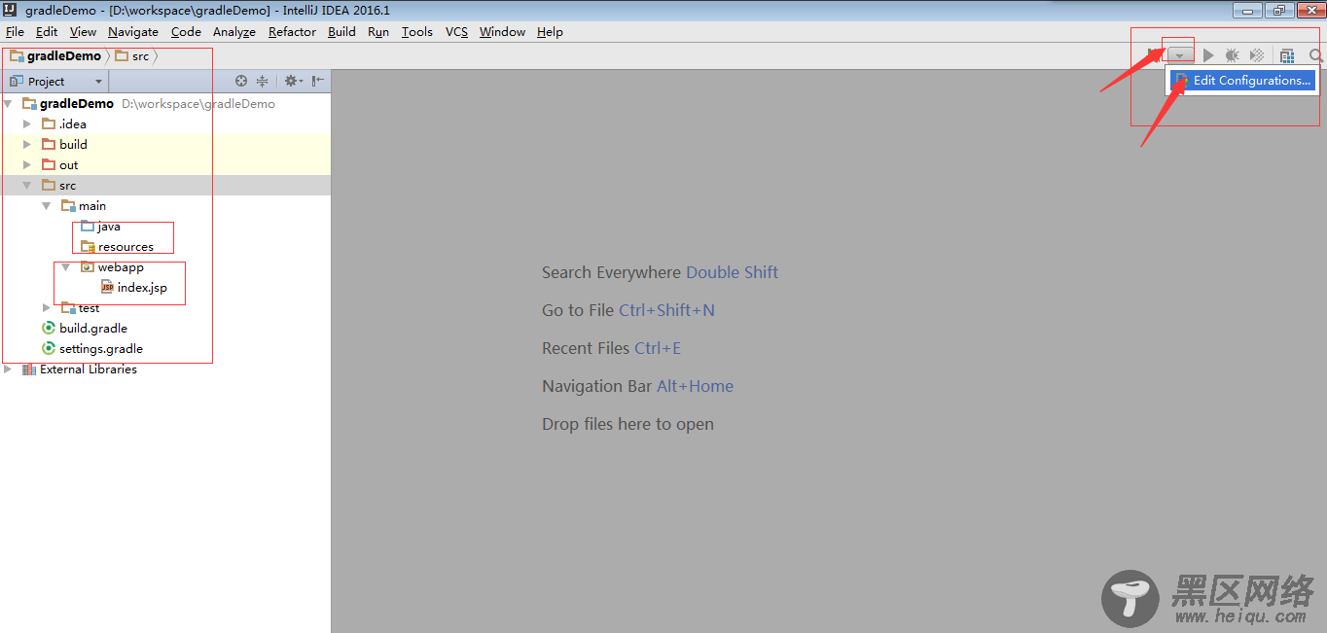1327x633 pixels.
Task: Open the Tools menu
Action: coord(416,31)
